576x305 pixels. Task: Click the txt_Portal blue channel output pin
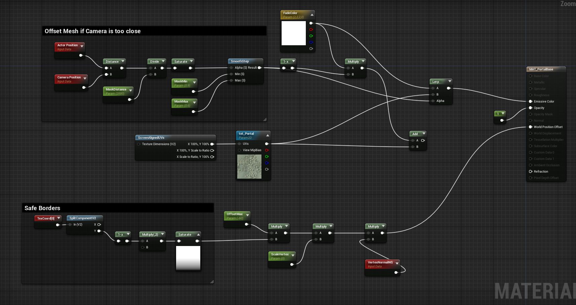[266, 163]
